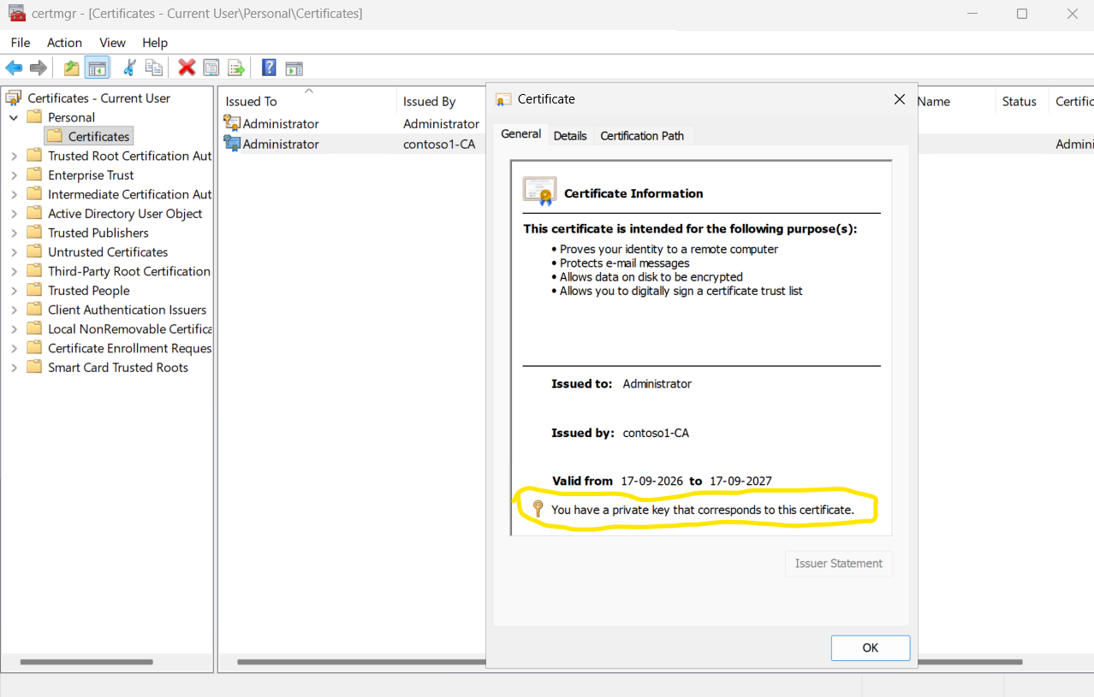Screen dimensions: 1094x697
Task: Click the Status column header
Action: click(x=1020, y=101)
